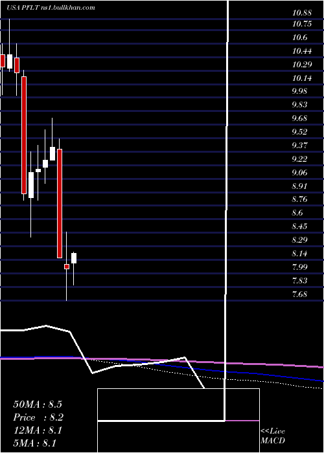Click the '5MA : 8.1' readout
The height and width of the screenshot is (453, 324).
(35, 443)
